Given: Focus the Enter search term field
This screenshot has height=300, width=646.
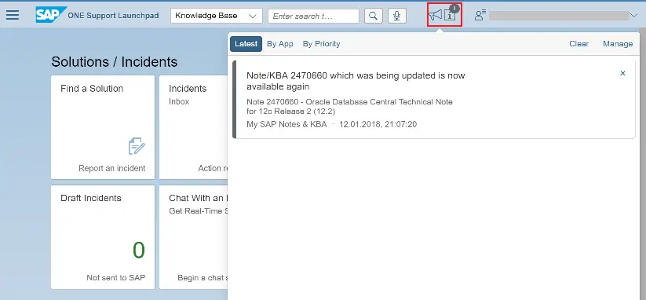Looking at the screenshot, I should coord(313,16).
